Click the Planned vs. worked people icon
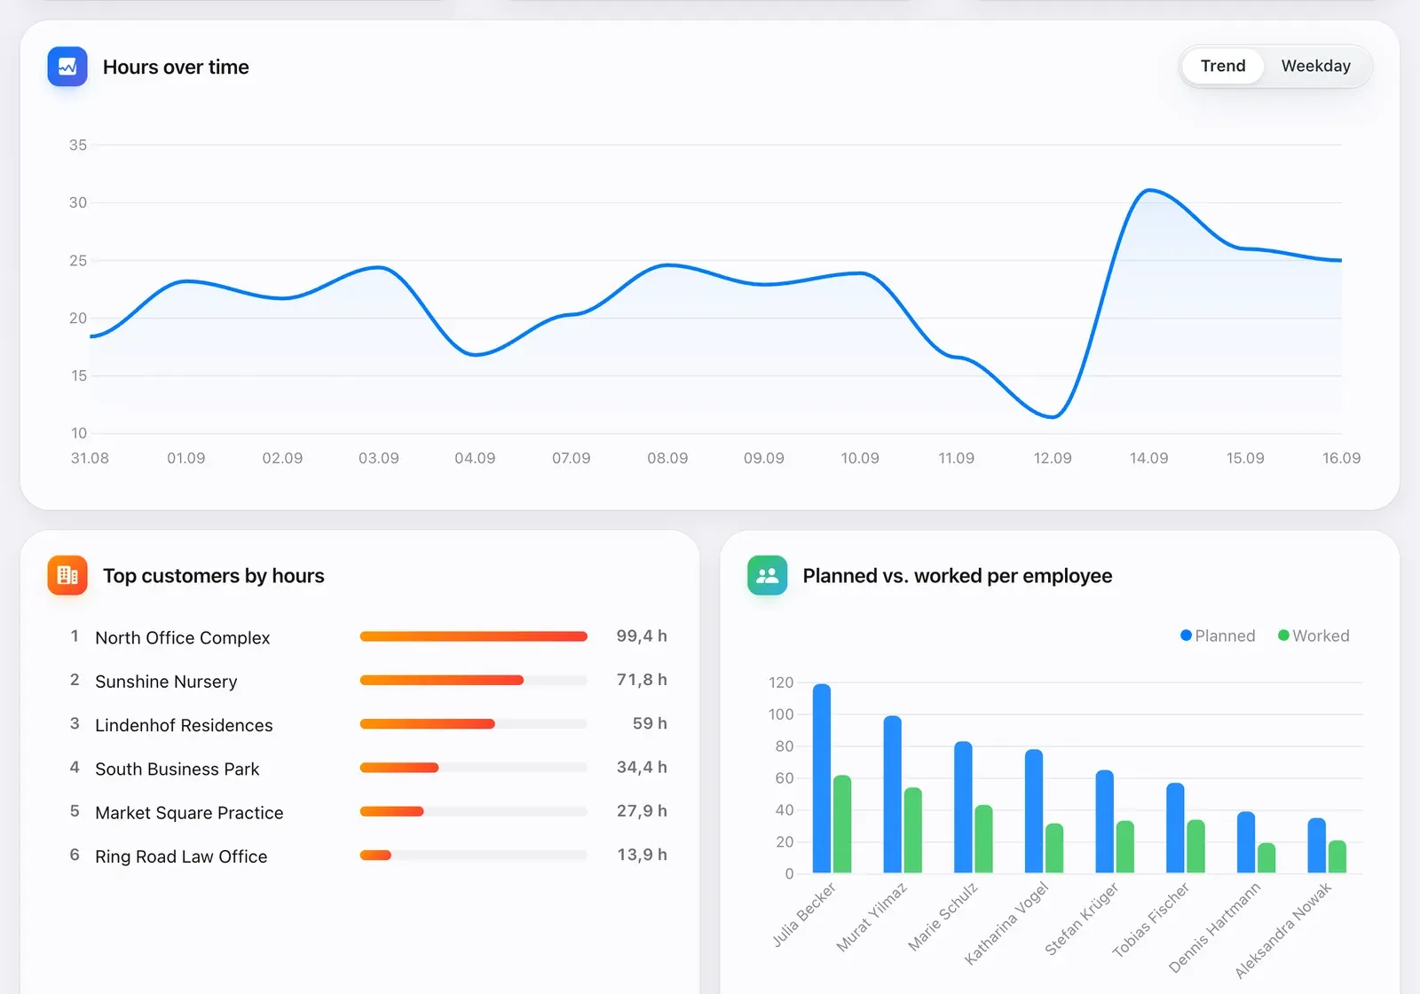 point(768,575)
